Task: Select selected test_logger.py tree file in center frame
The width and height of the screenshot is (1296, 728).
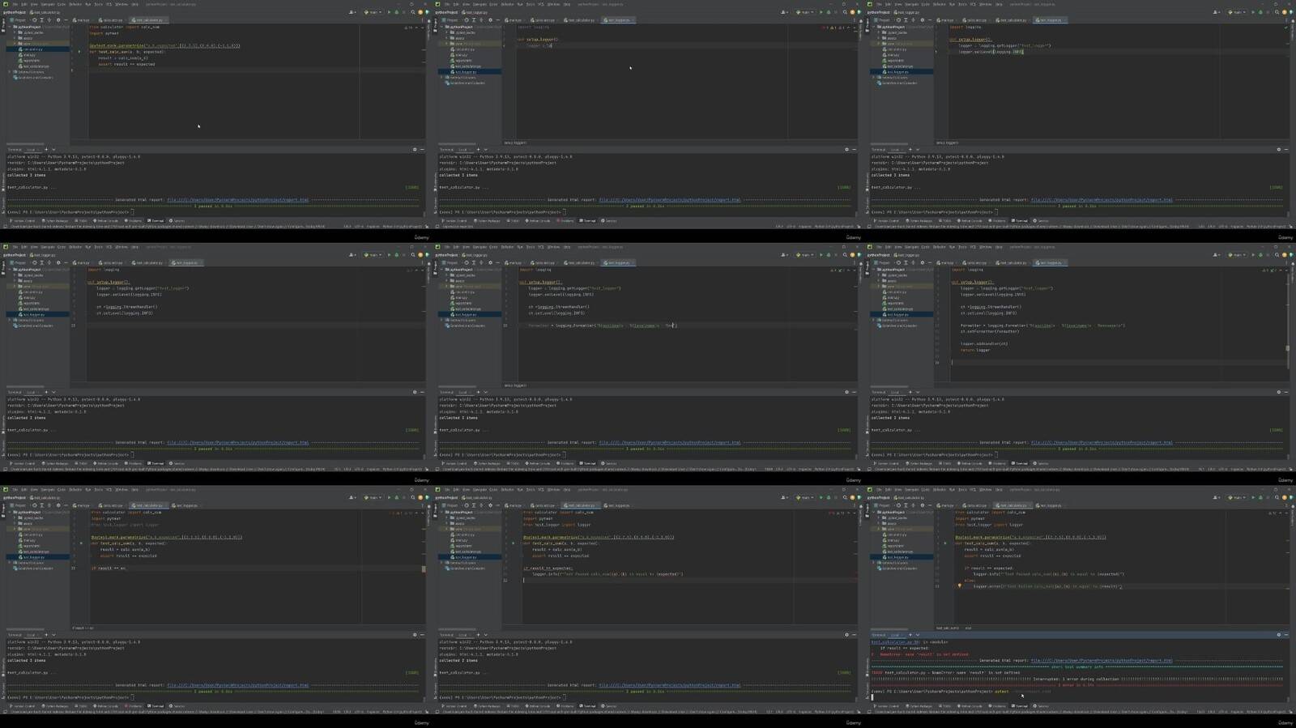Action: click(x=470, y=314)
